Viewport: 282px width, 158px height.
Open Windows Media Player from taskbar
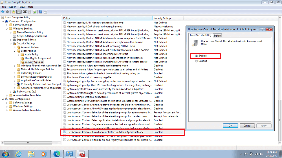pos(43,154)
